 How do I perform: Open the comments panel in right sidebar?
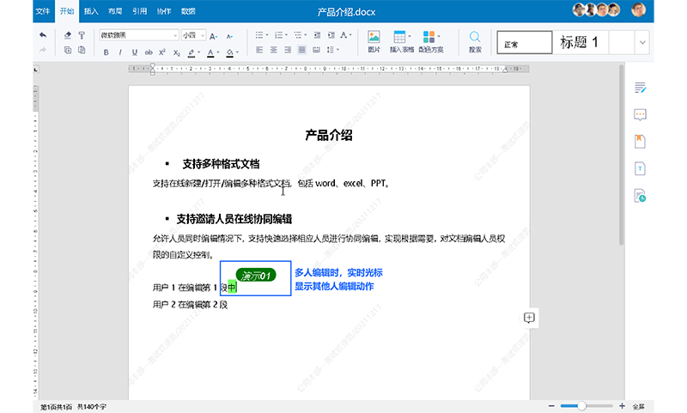coord(640,114)
